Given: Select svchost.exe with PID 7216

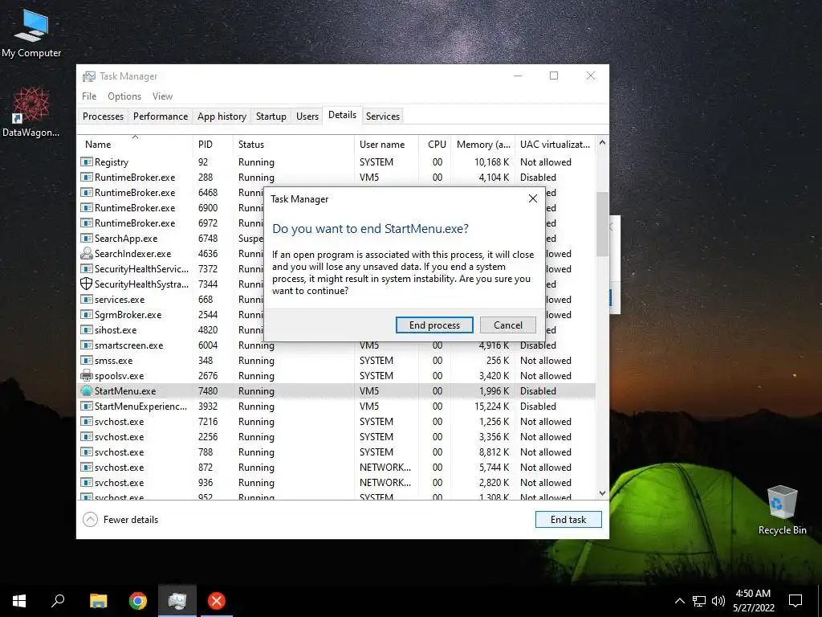Looking at the screenshot, I should (336, 421).
